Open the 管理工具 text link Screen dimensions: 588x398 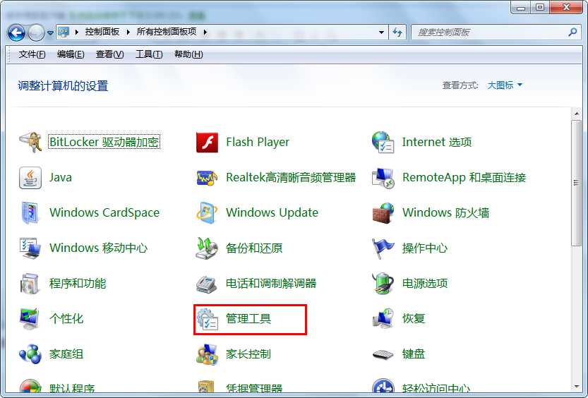click(248, 319)
